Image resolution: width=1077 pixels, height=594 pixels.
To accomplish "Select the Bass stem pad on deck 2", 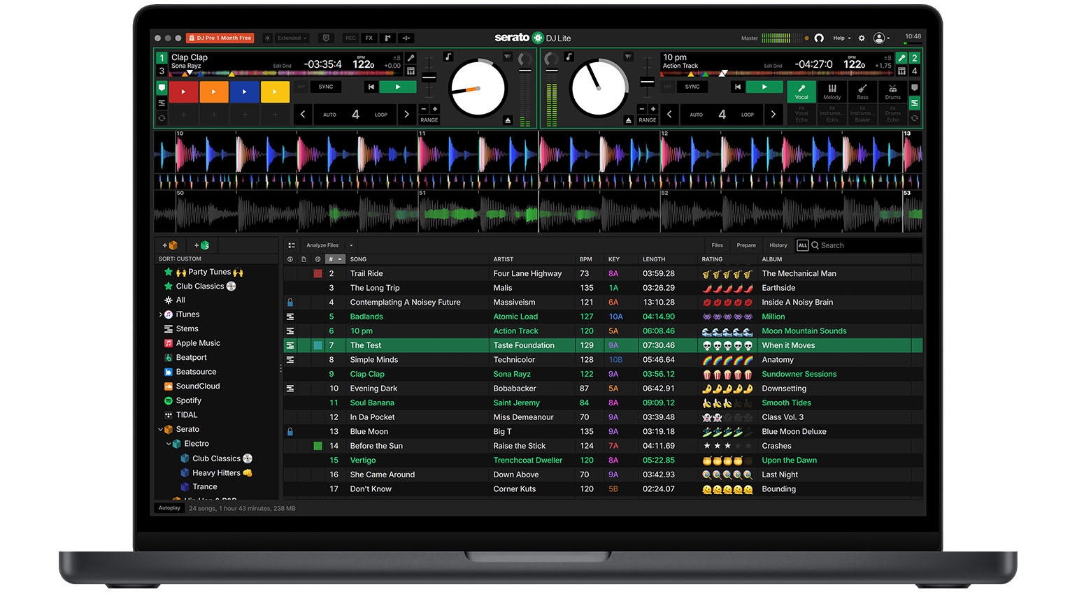I will click(862, 92).
